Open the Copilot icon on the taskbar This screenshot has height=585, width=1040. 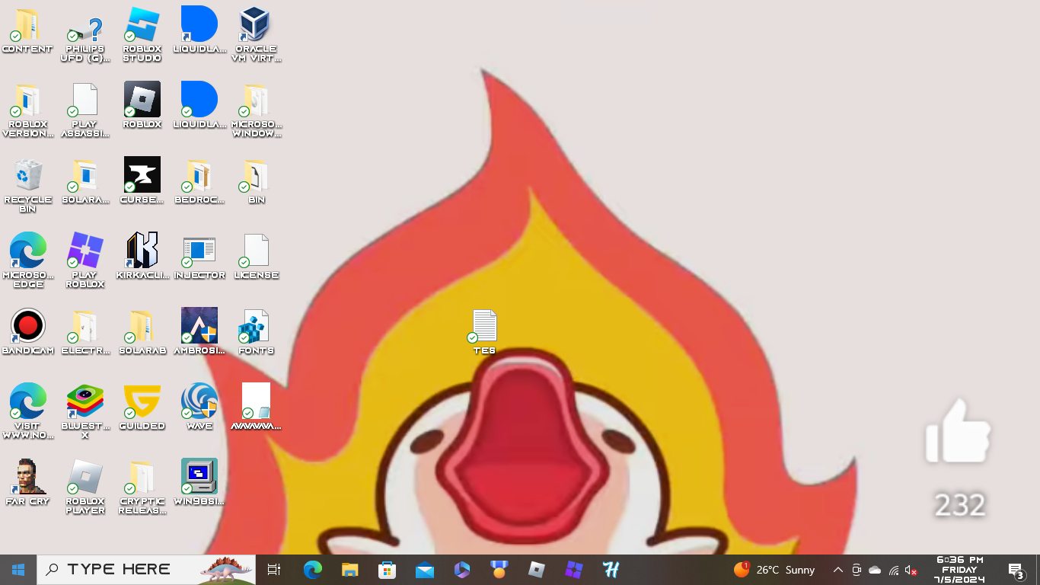(x=461, y=570)
